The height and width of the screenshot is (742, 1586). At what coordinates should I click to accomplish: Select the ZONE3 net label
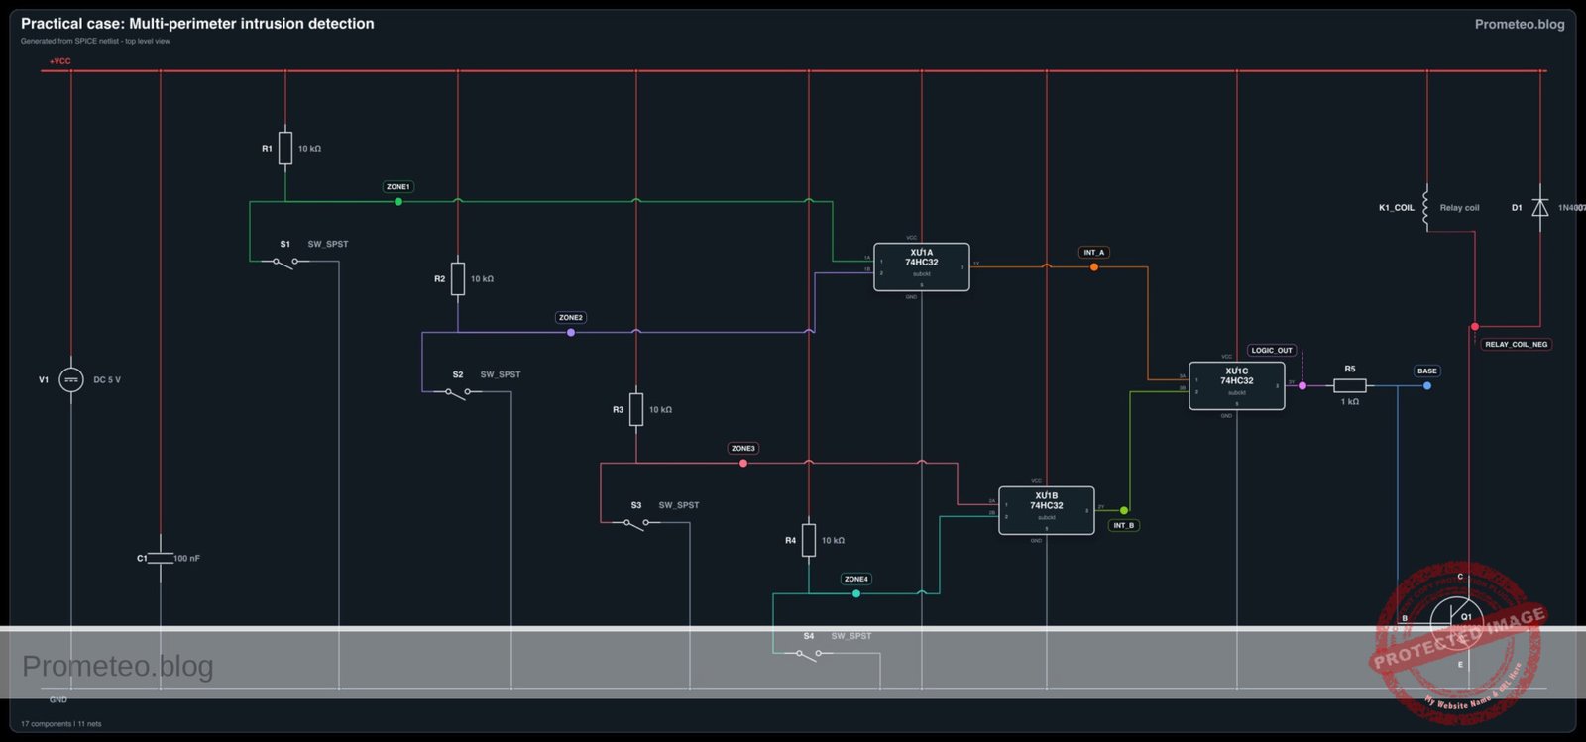pos(743,448)
